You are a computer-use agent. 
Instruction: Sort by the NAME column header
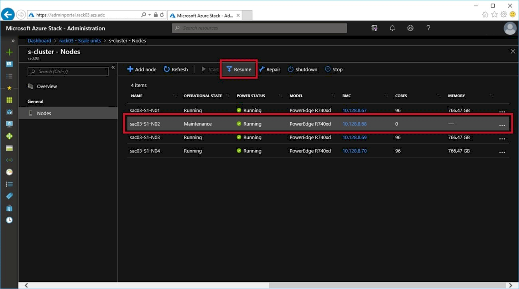click(137, 96)
